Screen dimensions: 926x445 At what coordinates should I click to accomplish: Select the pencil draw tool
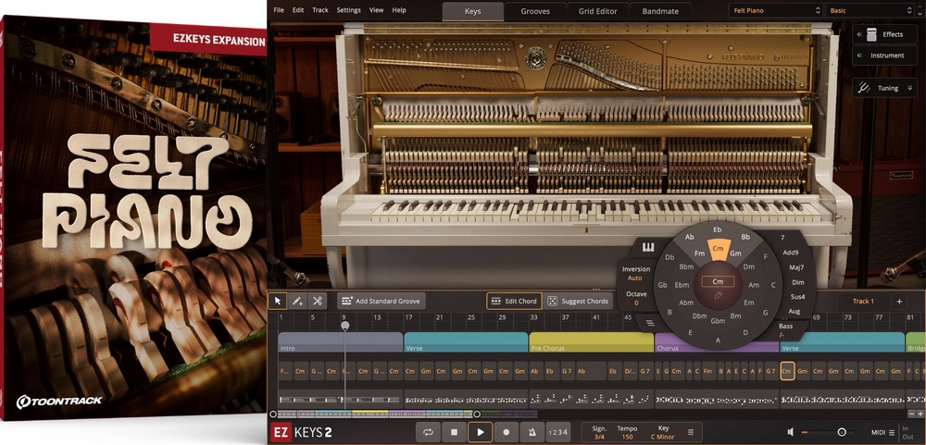[x=297, y=301]
